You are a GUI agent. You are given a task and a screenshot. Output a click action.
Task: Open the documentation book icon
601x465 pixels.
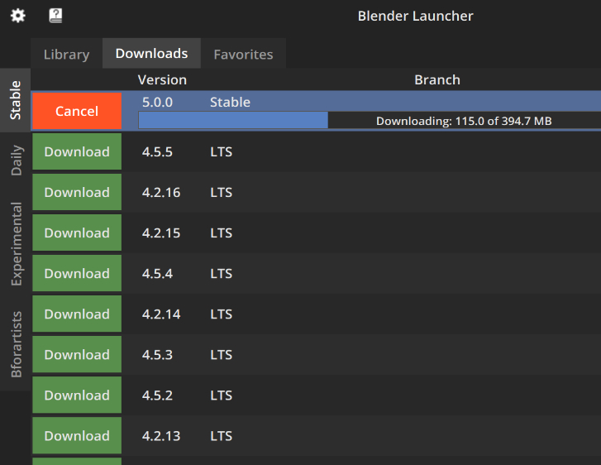point(55,16)
